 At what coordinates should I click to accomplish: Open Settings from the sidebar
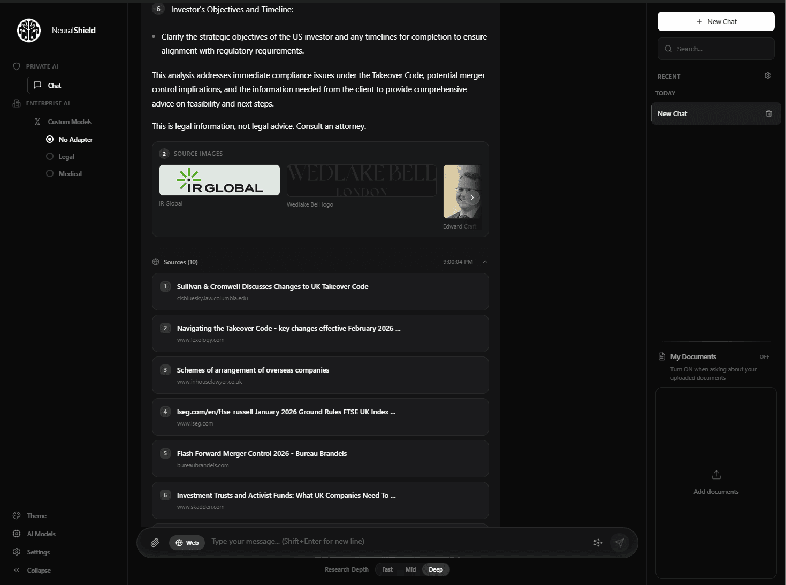[37, 552]
